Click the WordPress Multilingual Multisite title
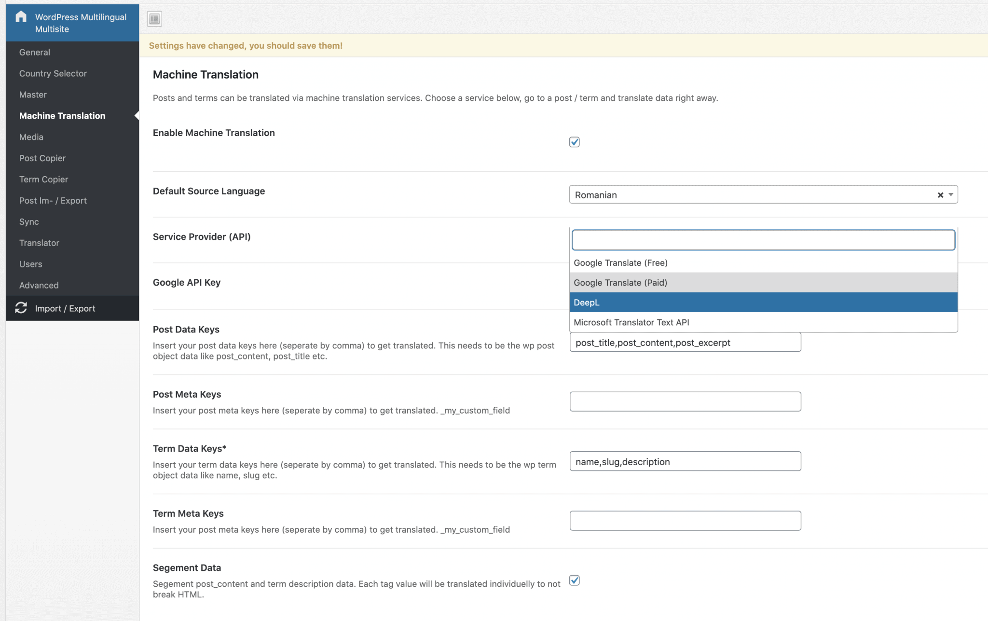Viewport: 988px width, 621px height. tap(81, 23)
